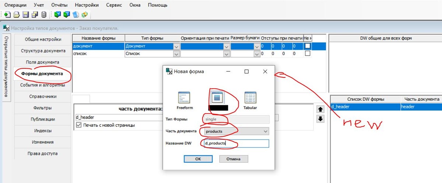This screenshot has width=442, height=183.
Task: Click the DW общие для всех форм header
Action: pos(386,38)
